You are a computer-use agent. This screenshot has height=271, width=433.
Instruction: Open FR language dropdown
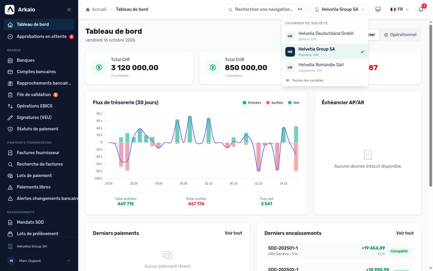[x=400, y=9]
